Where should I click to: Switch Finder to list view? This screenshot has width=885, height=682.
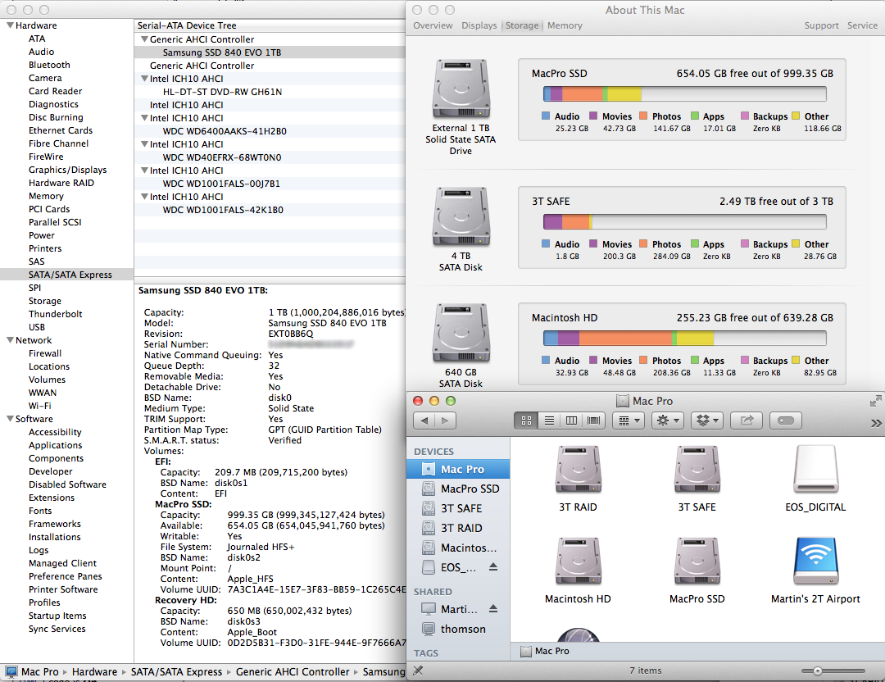(548, 421)
